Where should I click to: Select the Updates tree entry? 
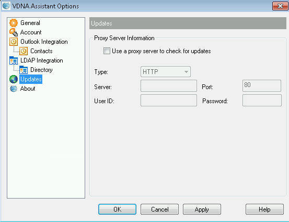click(x=31, y=79)
